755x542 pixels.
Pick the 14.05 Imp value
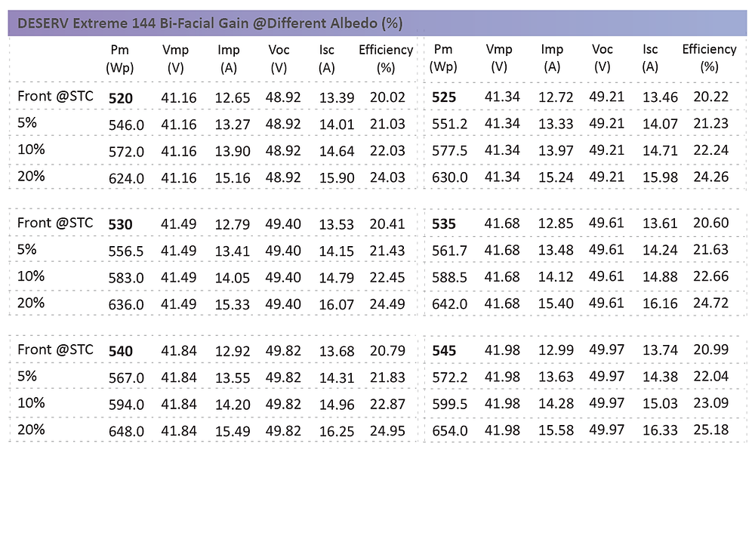(x=233, y=278)
